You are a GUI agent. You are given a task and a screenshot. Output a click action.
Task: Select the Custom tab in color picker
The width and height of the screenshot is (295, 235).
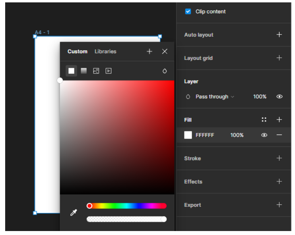tap(77, 51)
